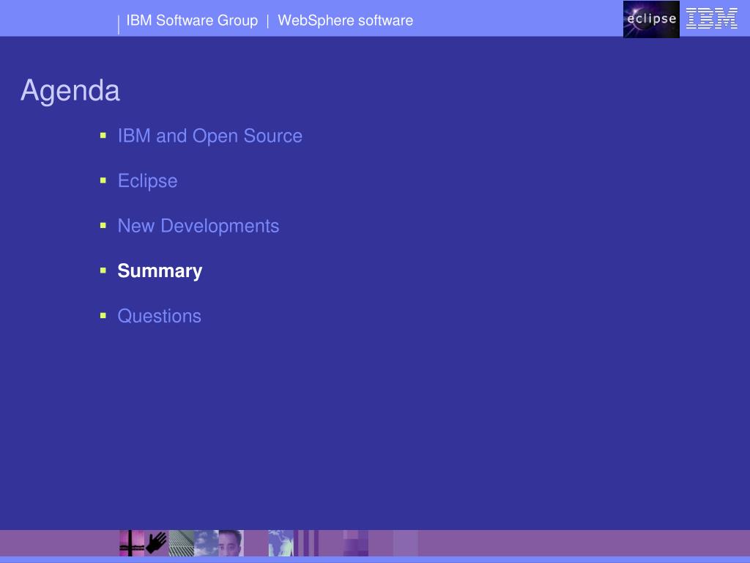Click the IBM logo in the header
The image size is (750, 563).
(x=712, y=18)
